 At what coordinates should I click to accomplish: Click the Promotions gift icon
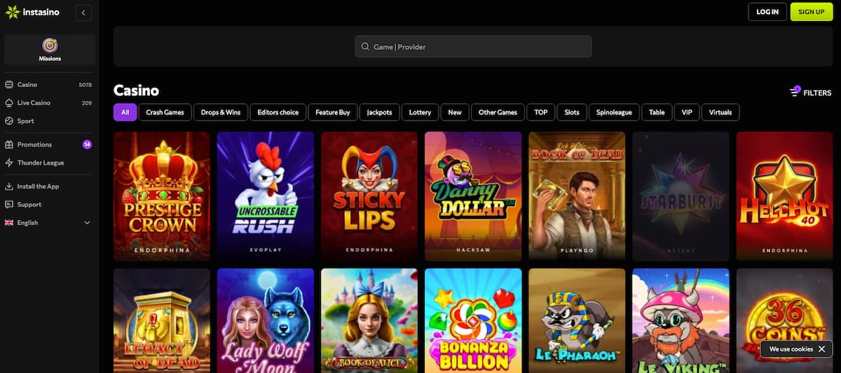9,144
